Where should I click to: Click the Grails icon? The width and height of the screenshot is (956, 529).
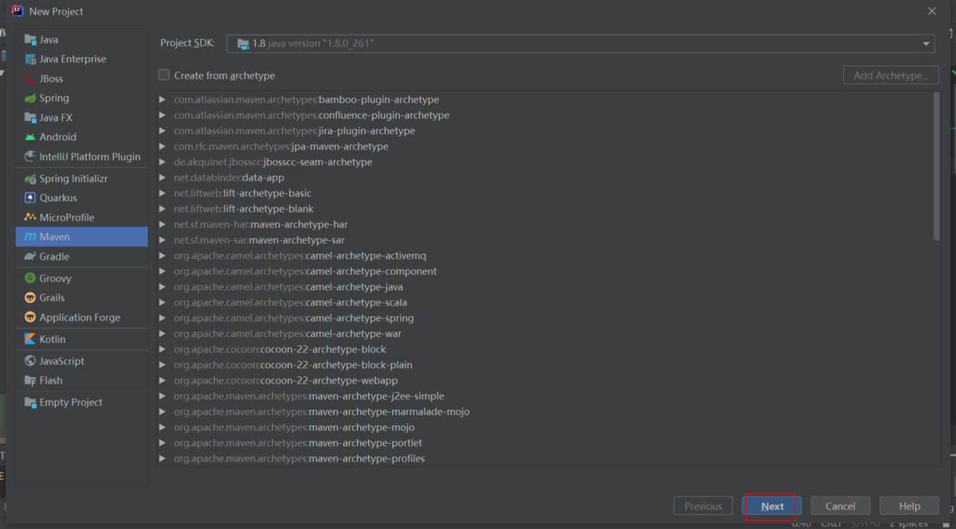coord(30,298)
